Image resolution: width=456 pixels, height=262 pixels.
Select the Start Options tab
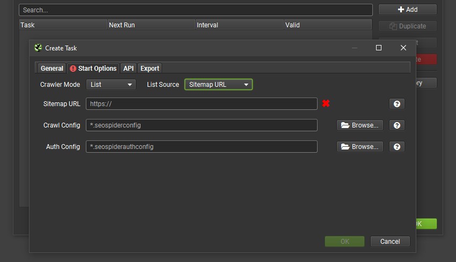(x=93, y=68)
